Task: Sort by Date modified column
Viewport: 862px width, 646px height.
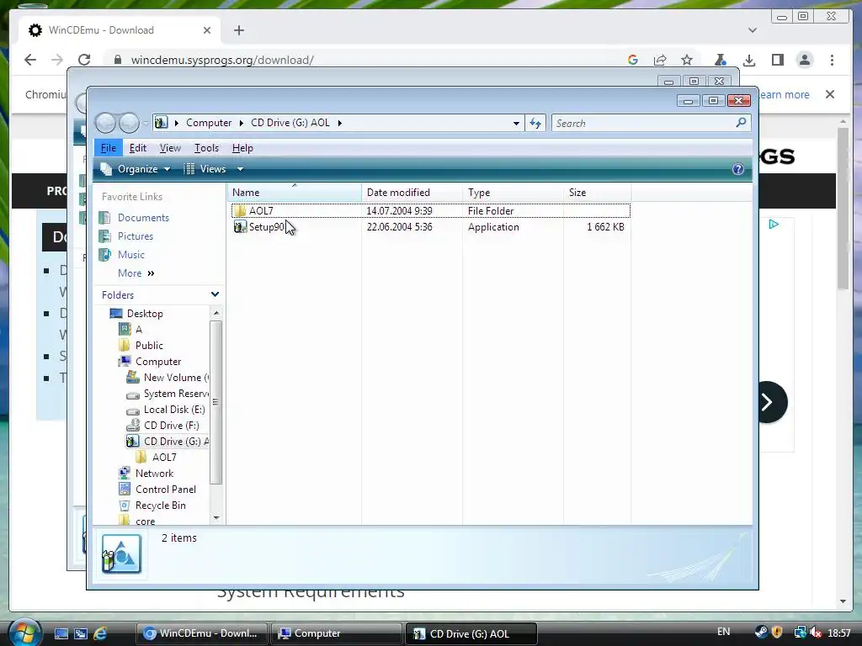Action: pos(412,193)
